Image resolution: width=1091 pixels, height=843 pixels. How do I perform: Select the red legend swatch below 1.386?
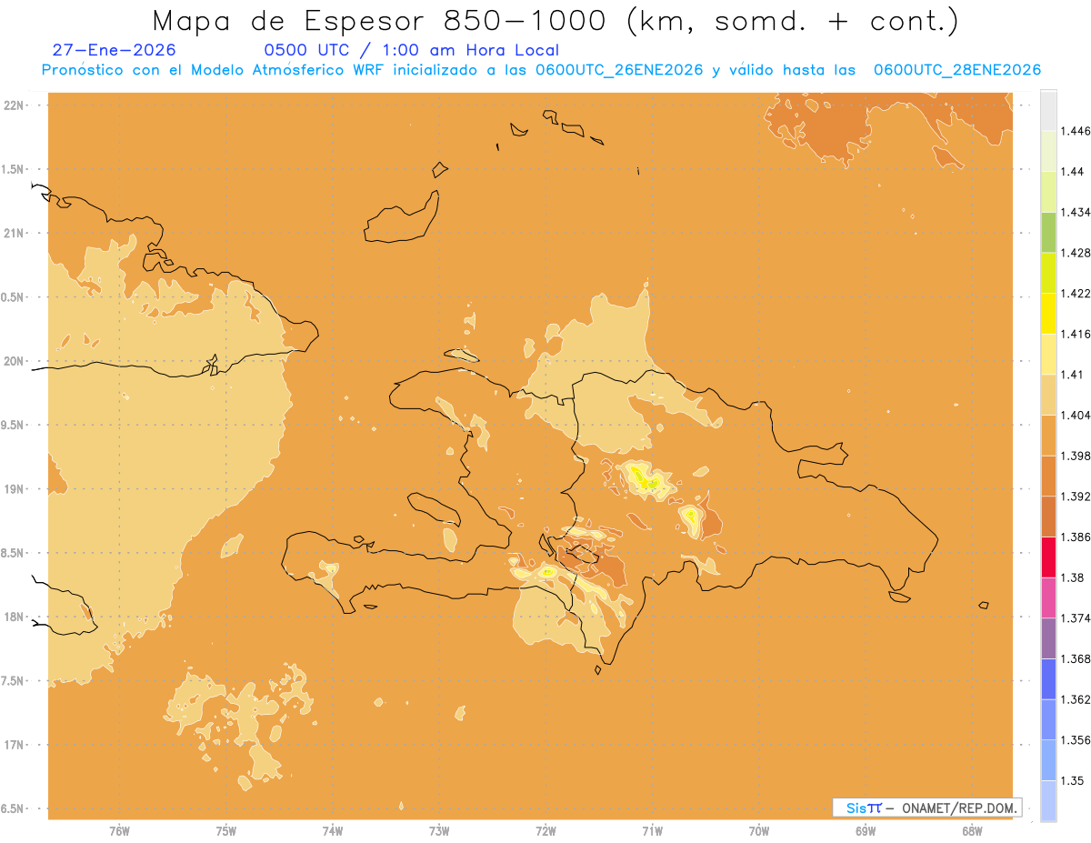tap(1048, 557)
